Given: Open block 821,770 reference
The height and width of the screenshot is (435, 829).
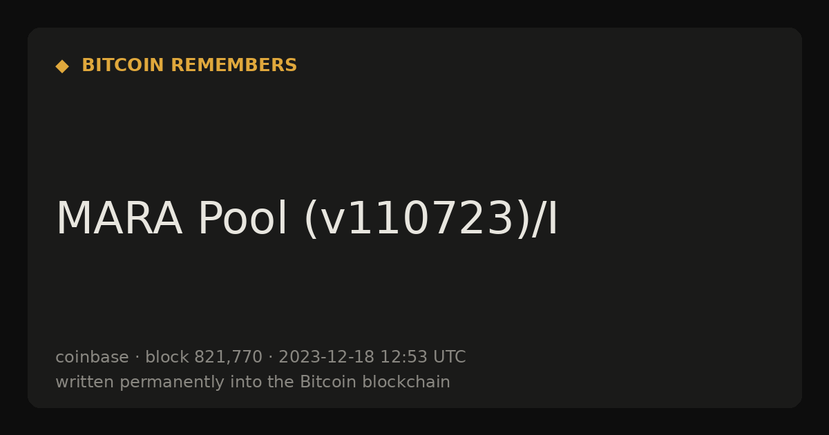Looking at the screenshot, I should (204, 357).
